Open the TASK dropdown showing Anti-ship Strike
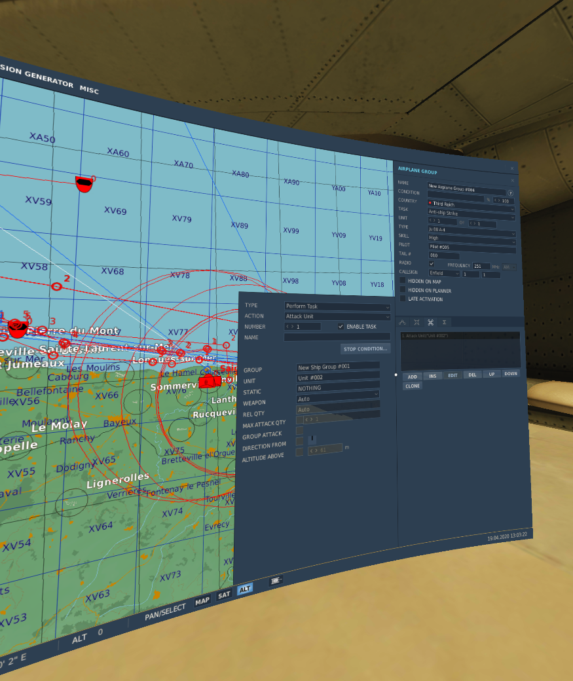 point(471,213)
